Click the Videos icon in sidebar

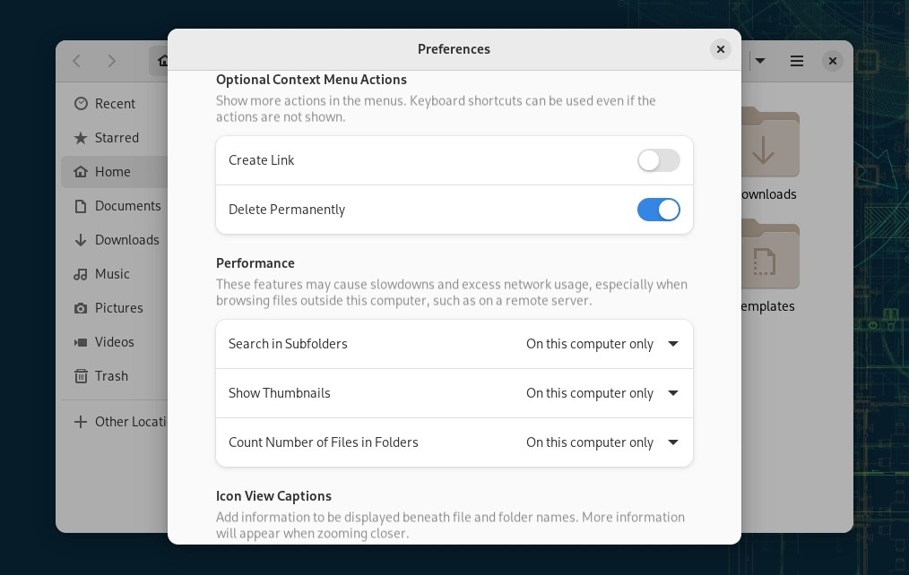click(x=81, y=342)
